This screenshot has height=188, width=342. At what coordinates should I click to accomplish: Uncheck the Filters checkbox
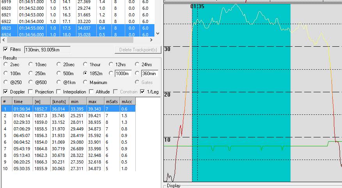[5, 49]
